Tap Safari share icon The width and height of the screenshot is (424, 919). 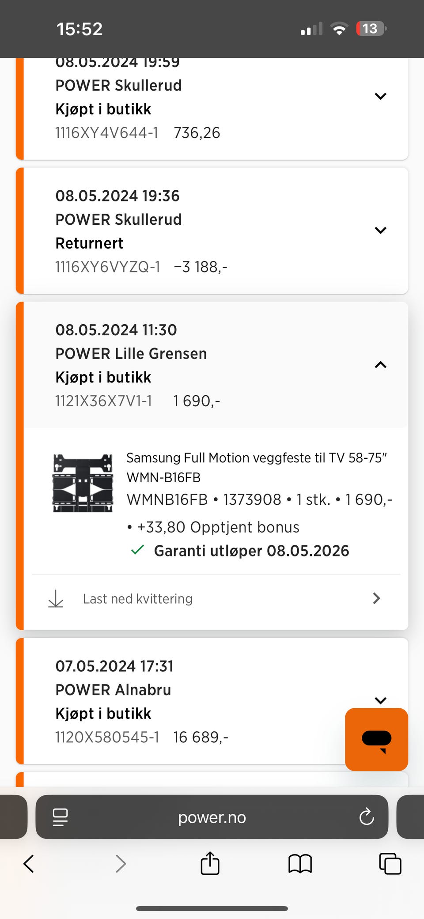tap(210, 863)
